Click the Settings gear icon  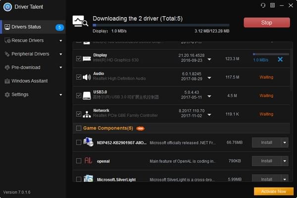coord(7,95)
